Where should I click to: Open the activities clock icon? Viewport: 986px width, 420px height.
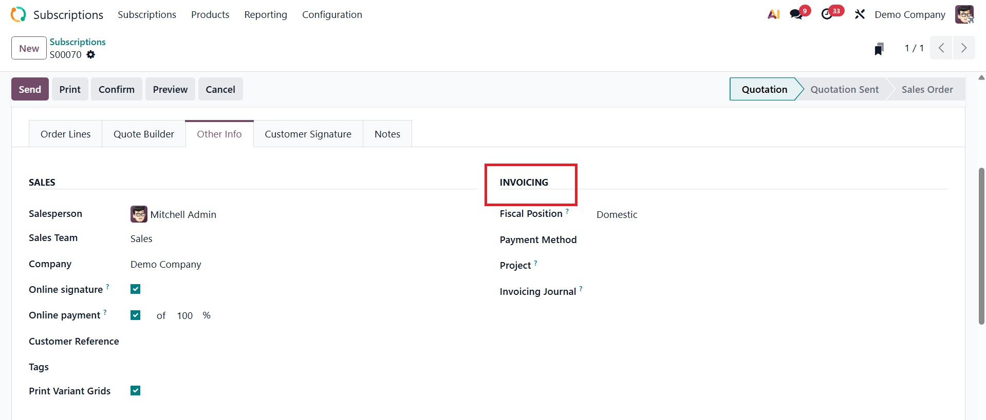827,14
